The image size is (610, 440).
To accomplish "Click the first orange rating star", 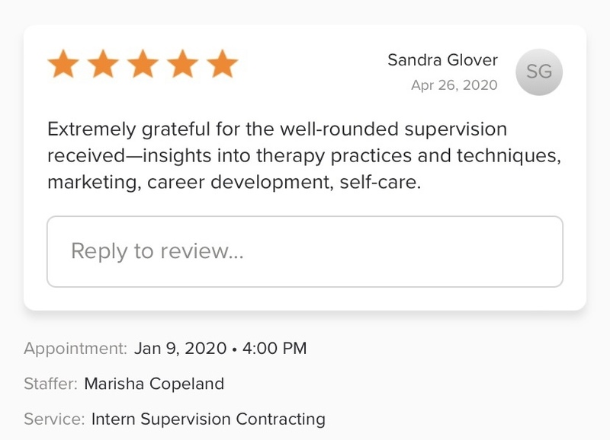I will (x=63, y=65).
